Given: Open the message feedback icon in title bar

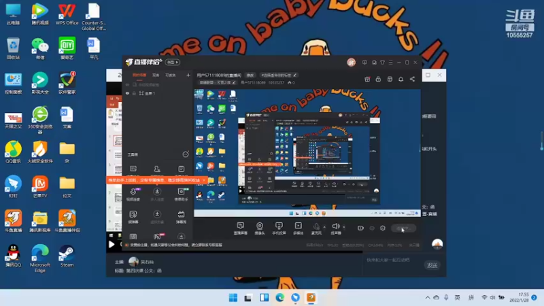Looking at the screenshot, I should (x=364, y=63).
